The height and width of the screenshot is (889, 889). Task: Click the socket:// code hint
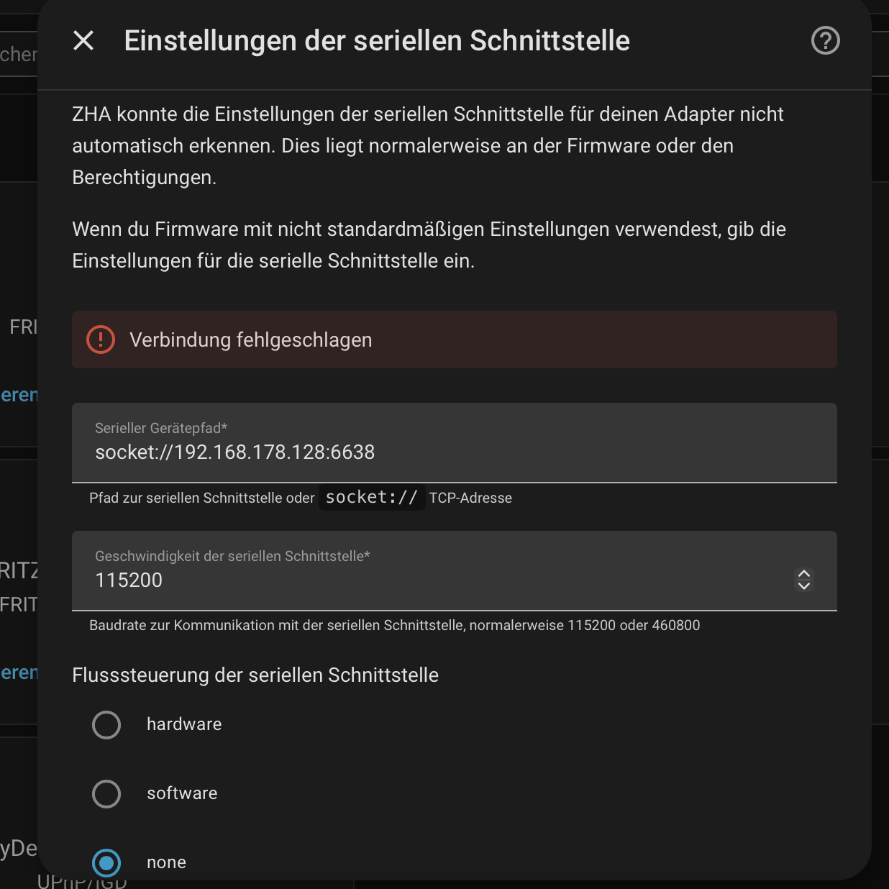click(372, 497)
